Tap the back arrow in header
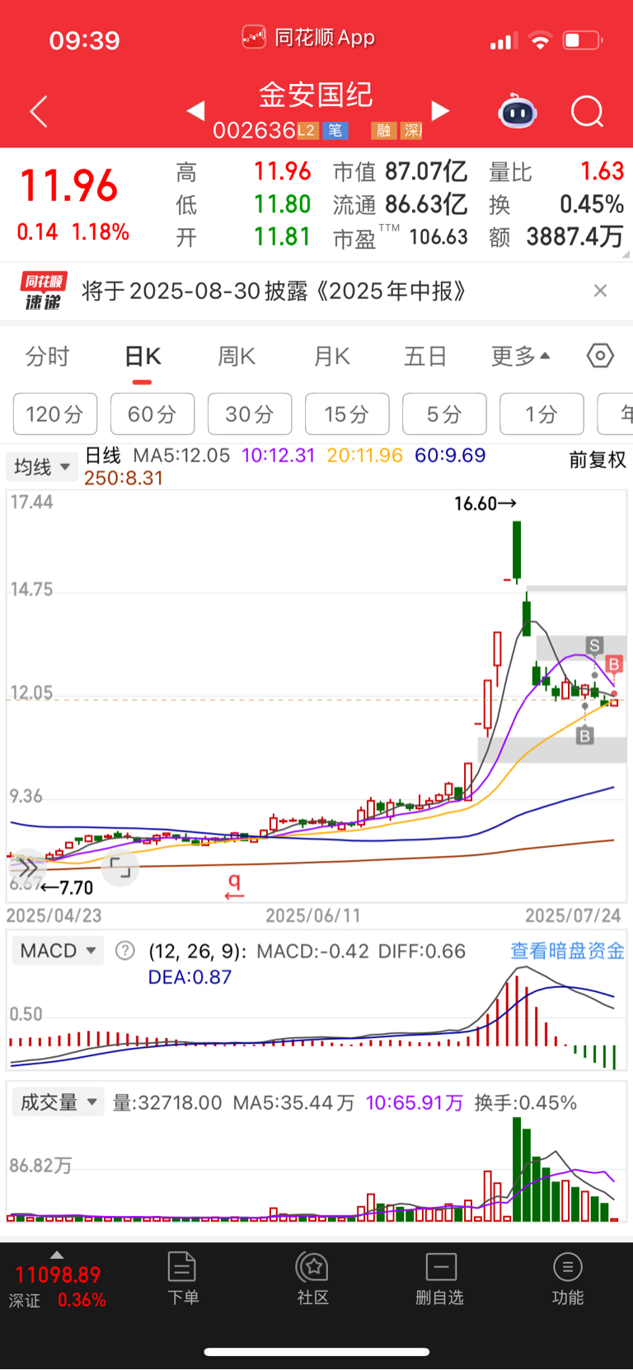The height and width of the screenshot is (1370, 633). click(39, 111)
